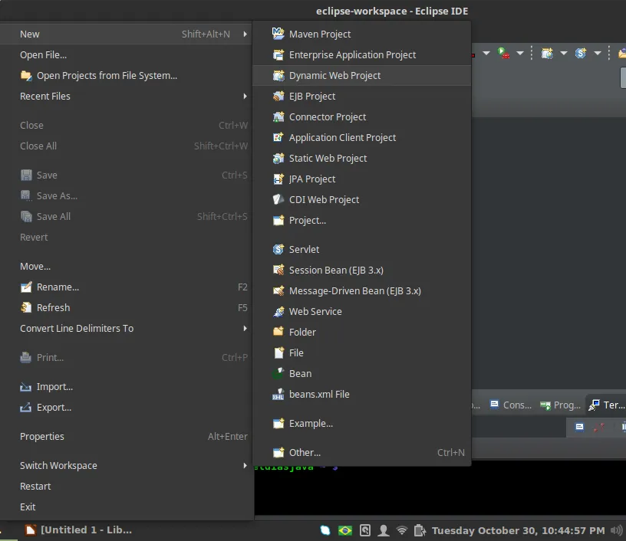Switch to the Terminal tab
This screenshot has width=626, height=541.
tap(606, 405)
